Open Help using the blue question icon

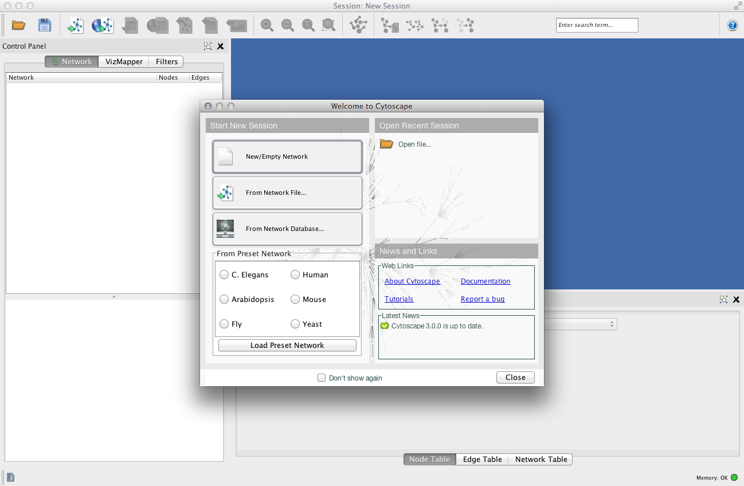coord(732,25)
